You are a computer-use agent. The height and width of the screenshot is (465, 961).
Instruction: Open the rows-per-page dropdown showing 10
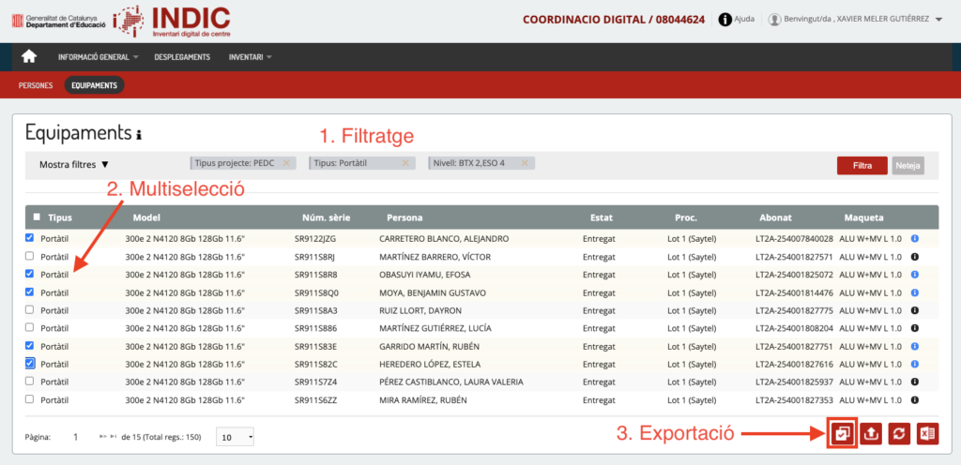pos(236,437)
